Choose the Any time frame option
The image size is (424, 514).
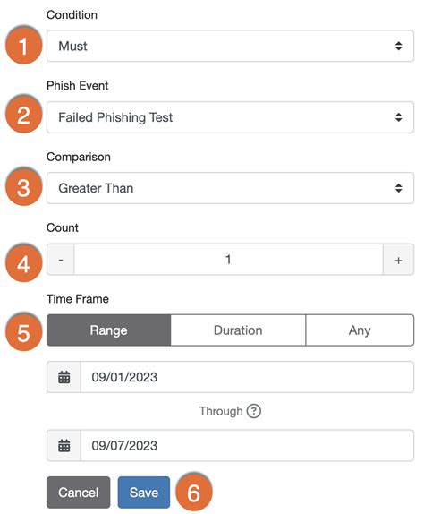tap(360, 330)
